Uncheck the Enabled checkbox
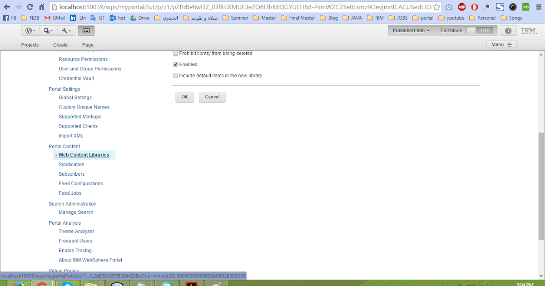The height and width of the screenshot is (286, 545). pyautogui.click(x=175, y=64)
